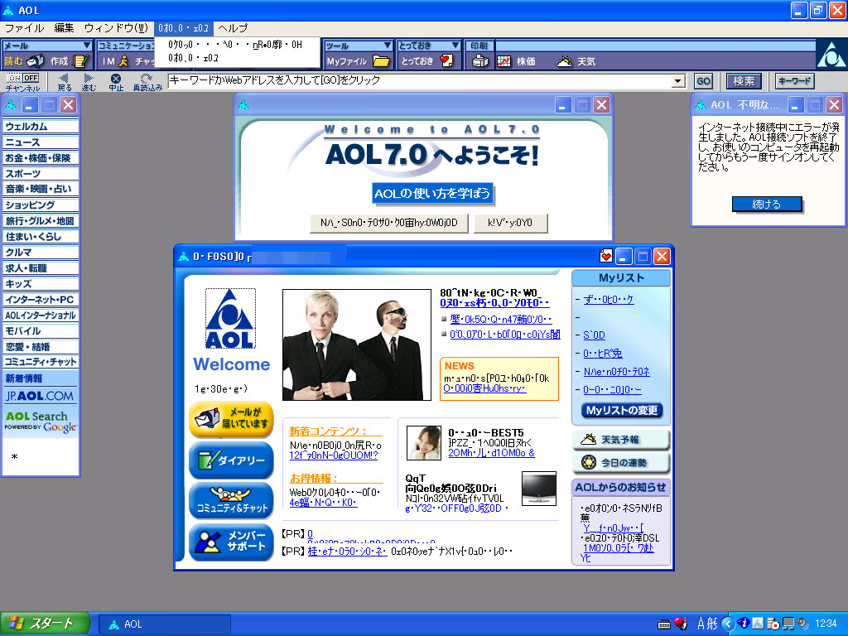Open the ファイル menu
Viewport: 848px width, 636px height.
pyautogui.click(x=24, y=28)
